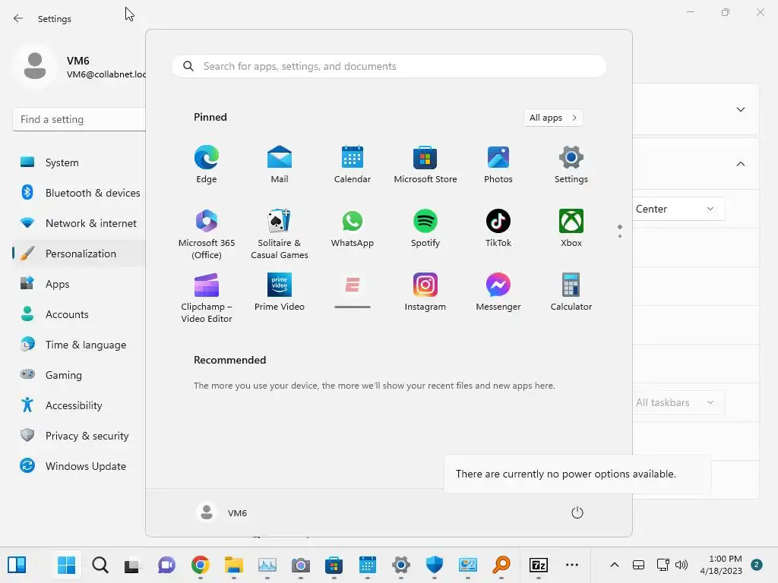This screenshot has width=778, height=583.
Task: Open System settings category
Action: point(79,162)
